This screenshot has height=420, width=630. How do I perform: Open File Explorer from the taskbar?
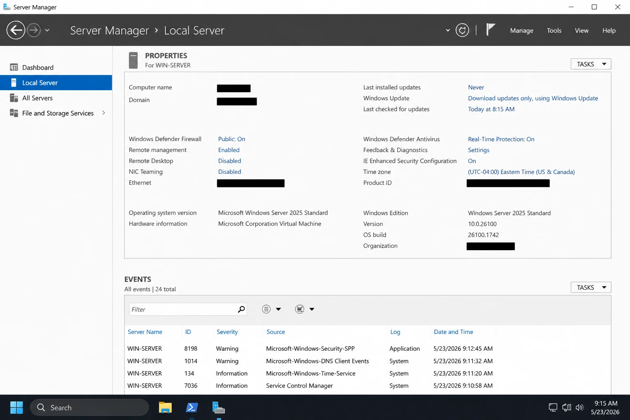pos(165,407)
